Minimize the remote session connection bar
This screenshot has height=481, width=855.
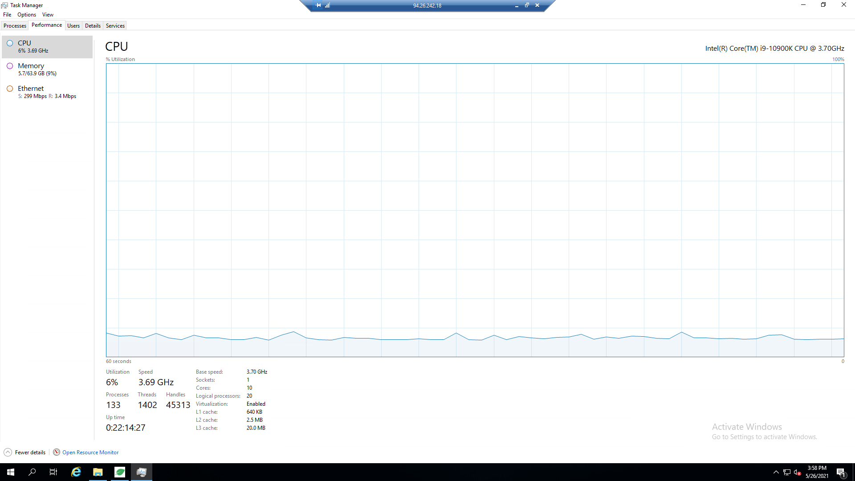[517, 5]
